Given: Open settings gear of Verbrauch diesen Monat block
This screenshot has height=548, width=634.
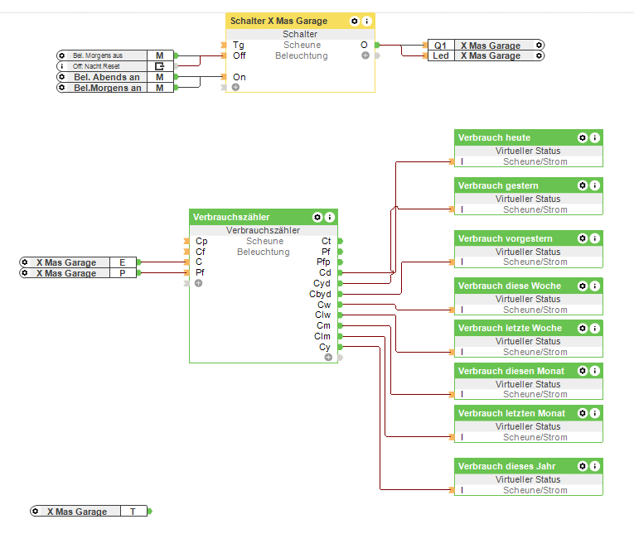Looking at the screenshot, I should [583, 371].
